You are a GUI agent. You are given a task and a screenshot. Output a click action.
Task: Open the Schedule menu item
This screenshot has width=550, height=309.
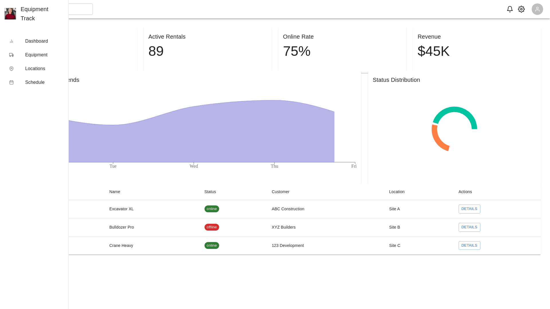click(x=35, y=82)
